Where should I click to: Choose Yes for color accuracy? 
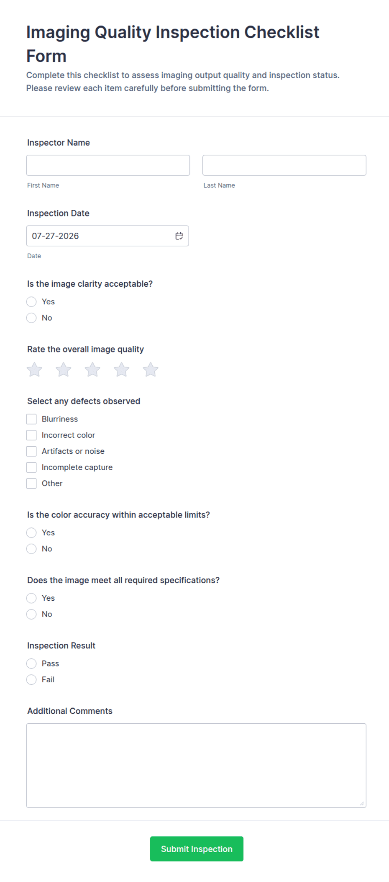(31, 533)
